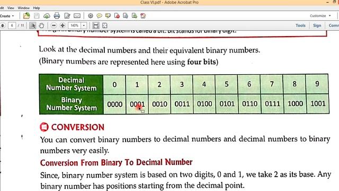Open the View menu
339x191 pixels.
[x=11, y=8]
